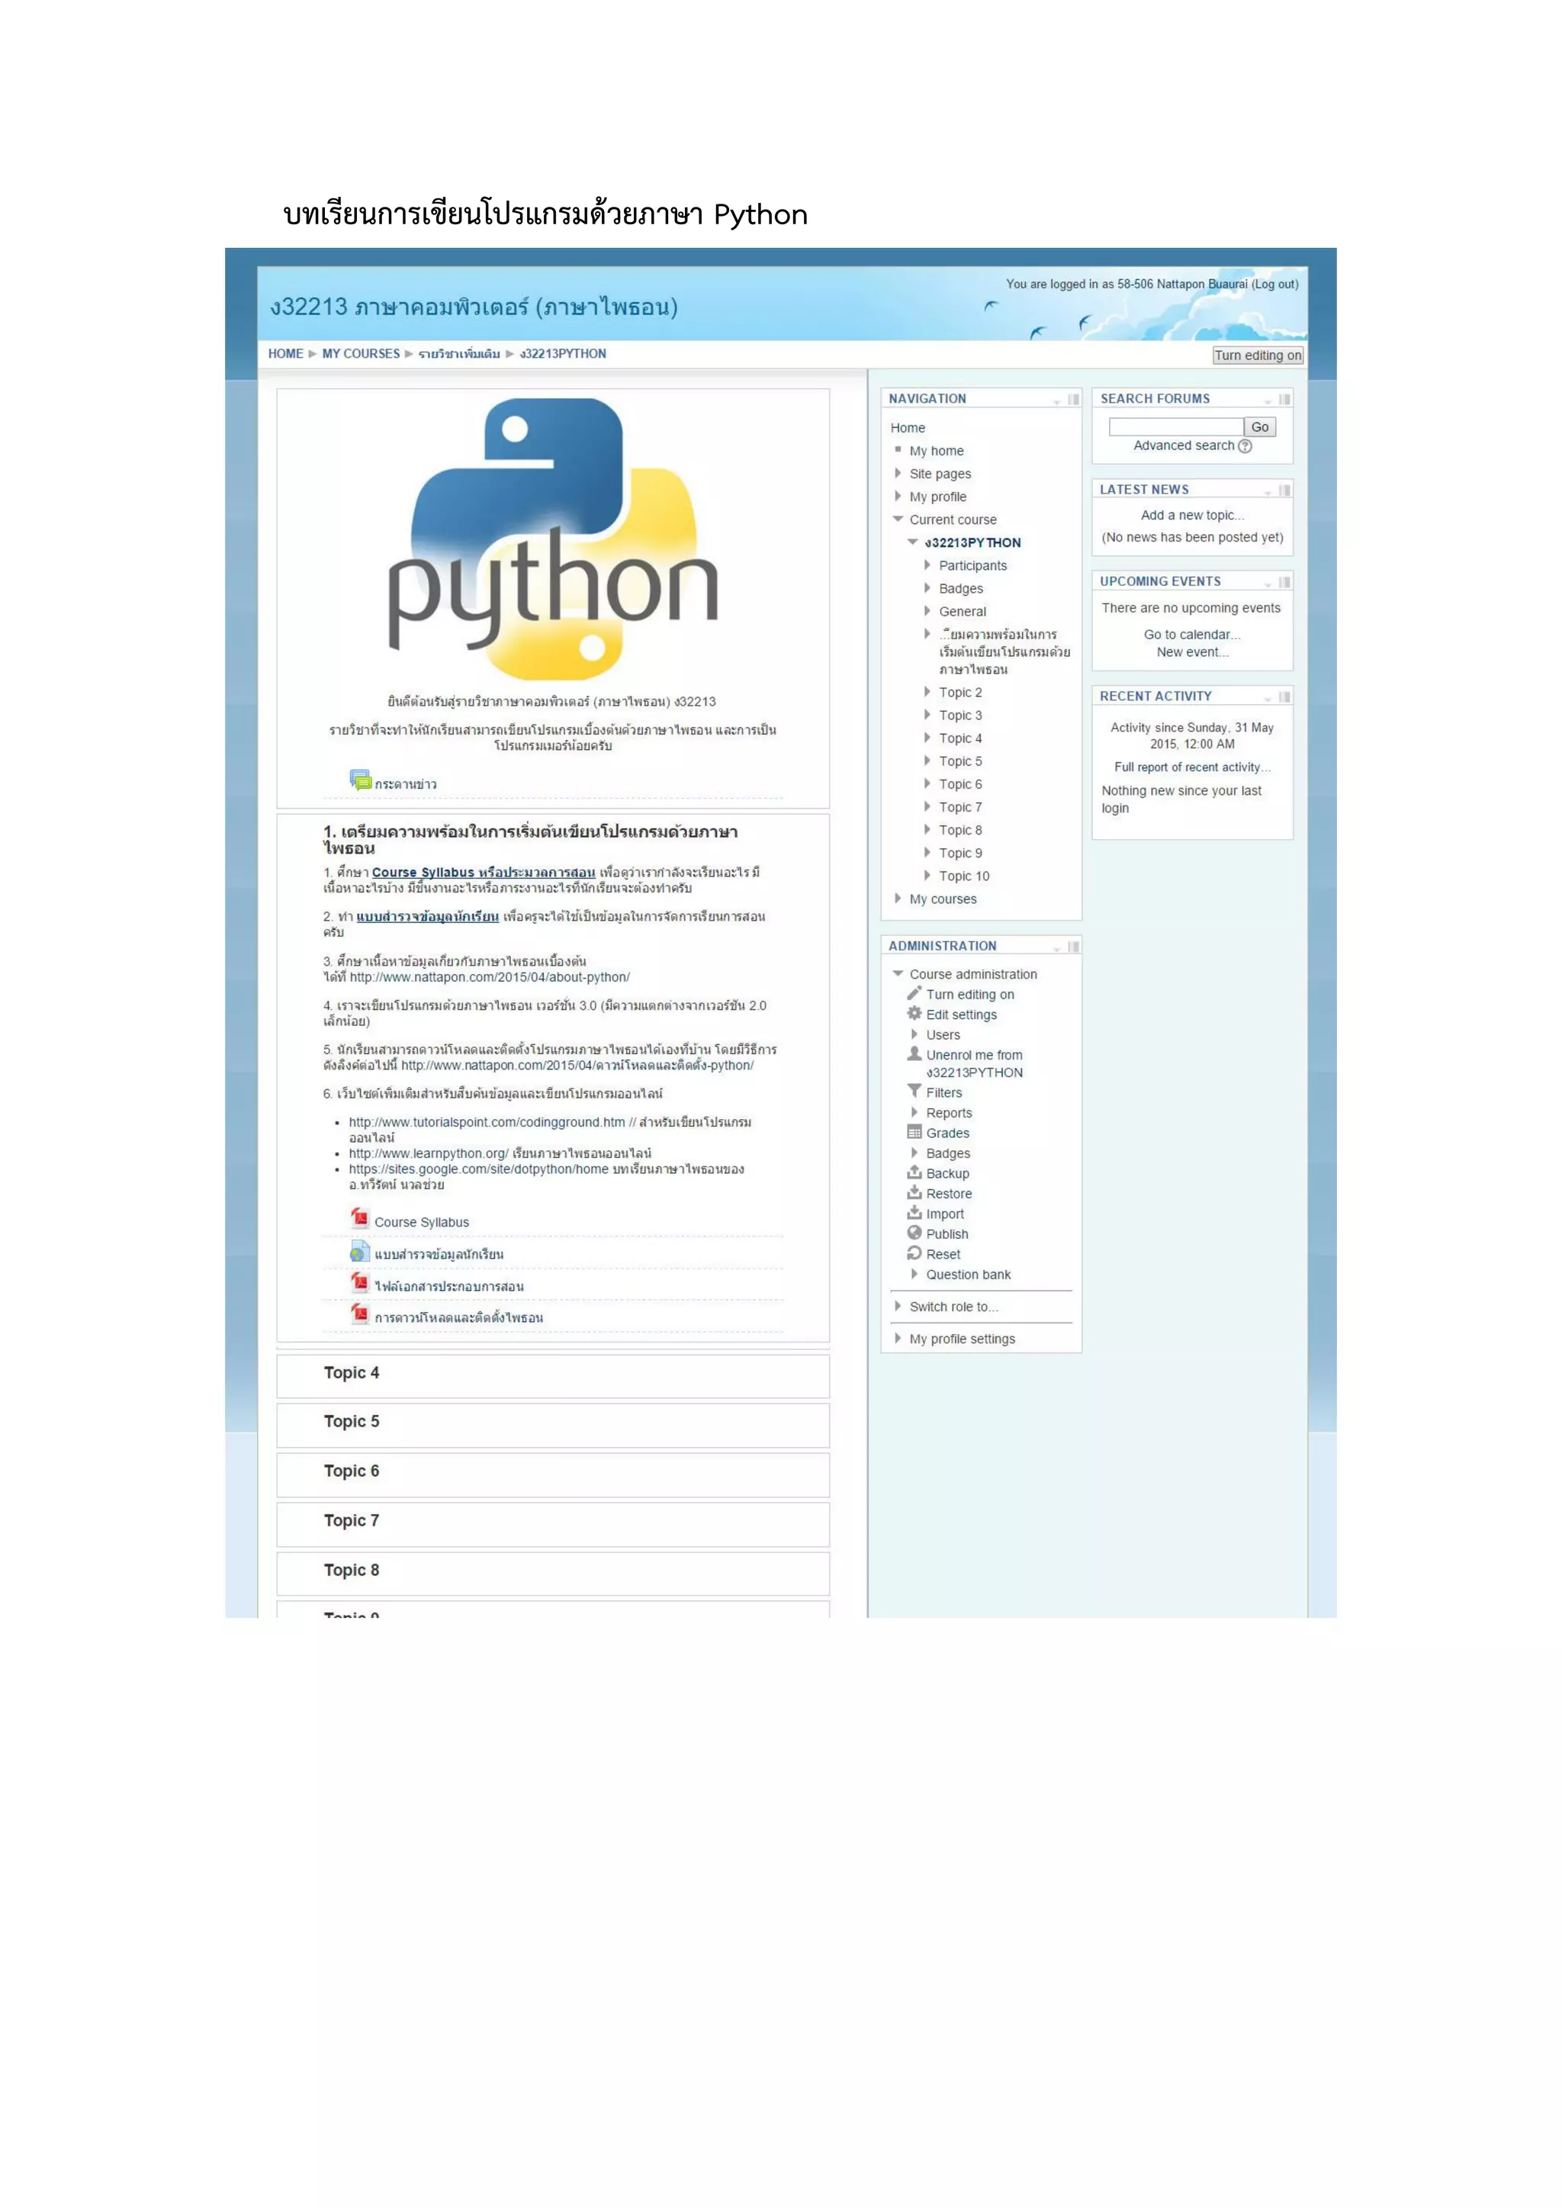Click the Publish globe icon

(914, 1233)
